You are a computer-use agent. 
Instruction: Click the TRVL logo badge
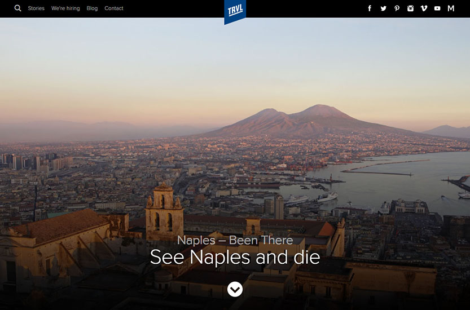click(x=235, y=11)
